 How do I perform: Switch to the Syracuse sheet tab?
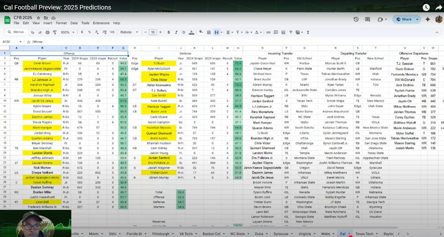point(281,234)
